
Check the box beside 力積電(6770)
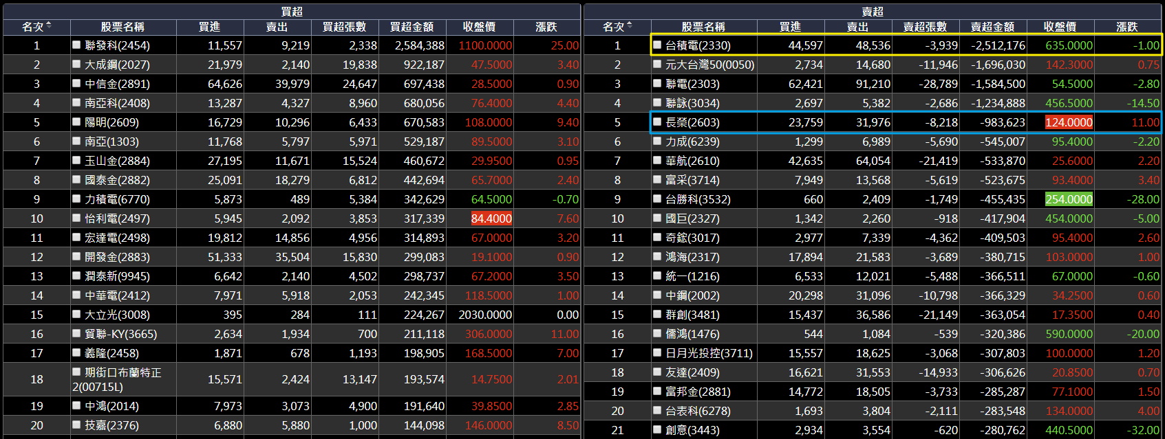pyautogui.click(x=76, y=199)
